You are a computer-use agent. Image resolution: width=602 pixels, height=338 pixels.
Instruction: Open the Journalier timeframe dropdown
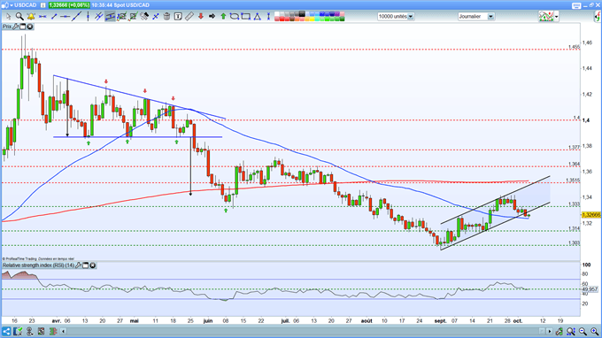point(490,17)
